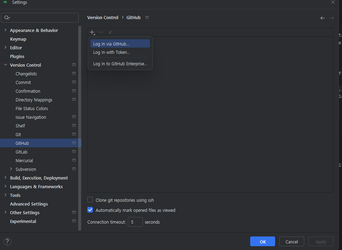Click project icon on Version Control row

[x=74, y=65]
